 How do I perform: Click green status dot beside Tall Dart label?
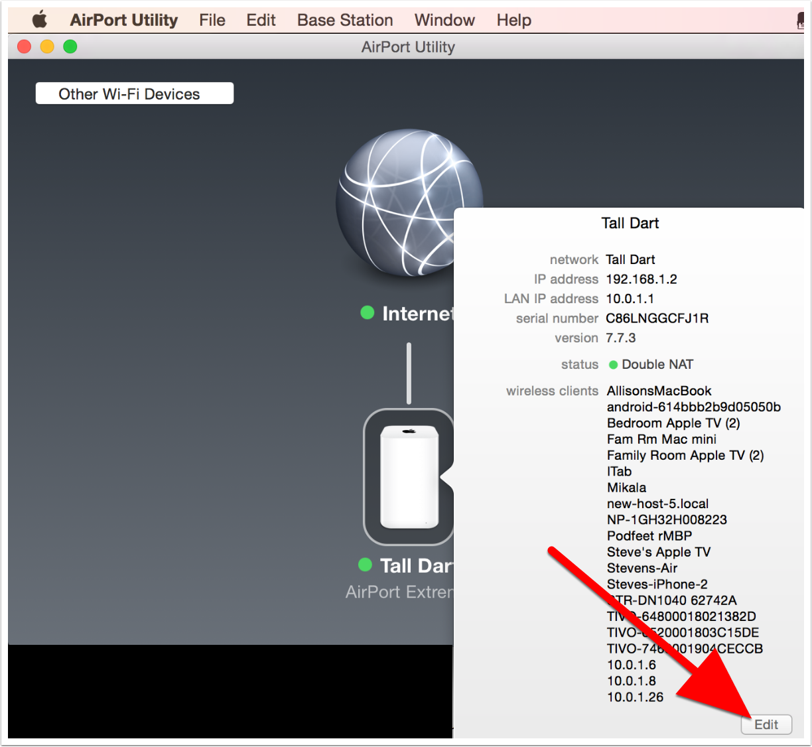click(x=365, y=565)
